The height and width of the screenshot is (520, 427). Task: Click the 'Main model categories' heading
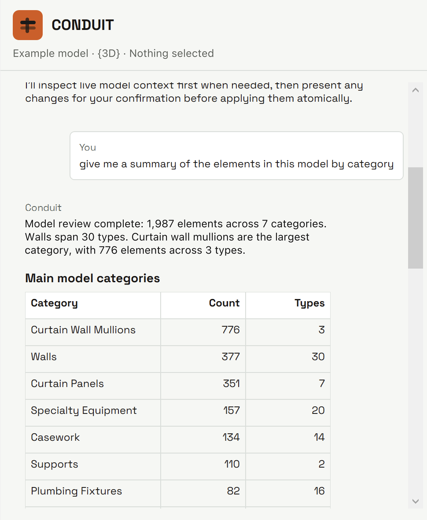(x=92, y=278)
